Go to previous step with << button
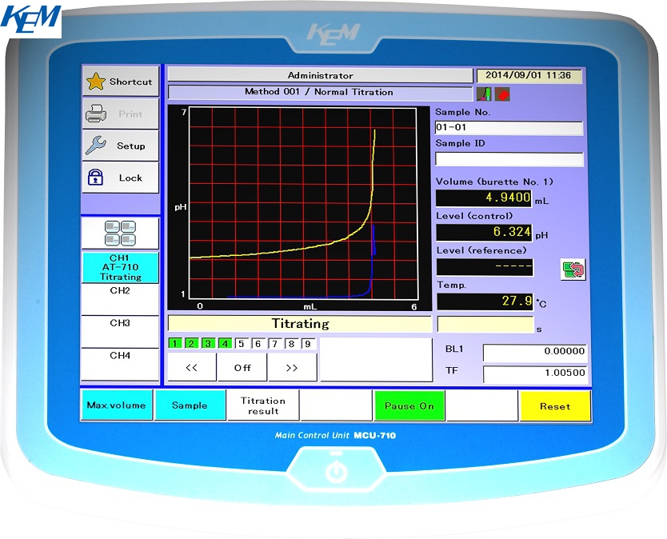 pyautogui.click(x=191, y=368)
